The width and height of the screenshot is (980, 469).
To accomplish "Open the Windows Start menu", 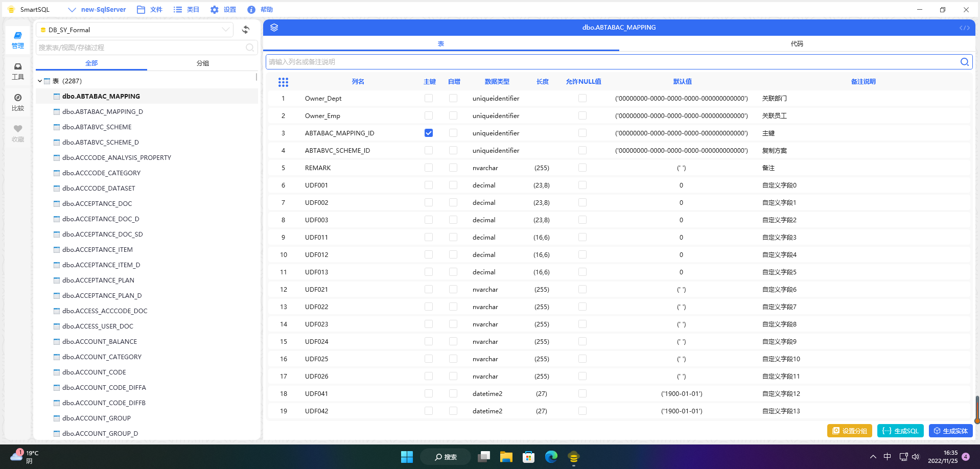I will [x=407, y=457].
